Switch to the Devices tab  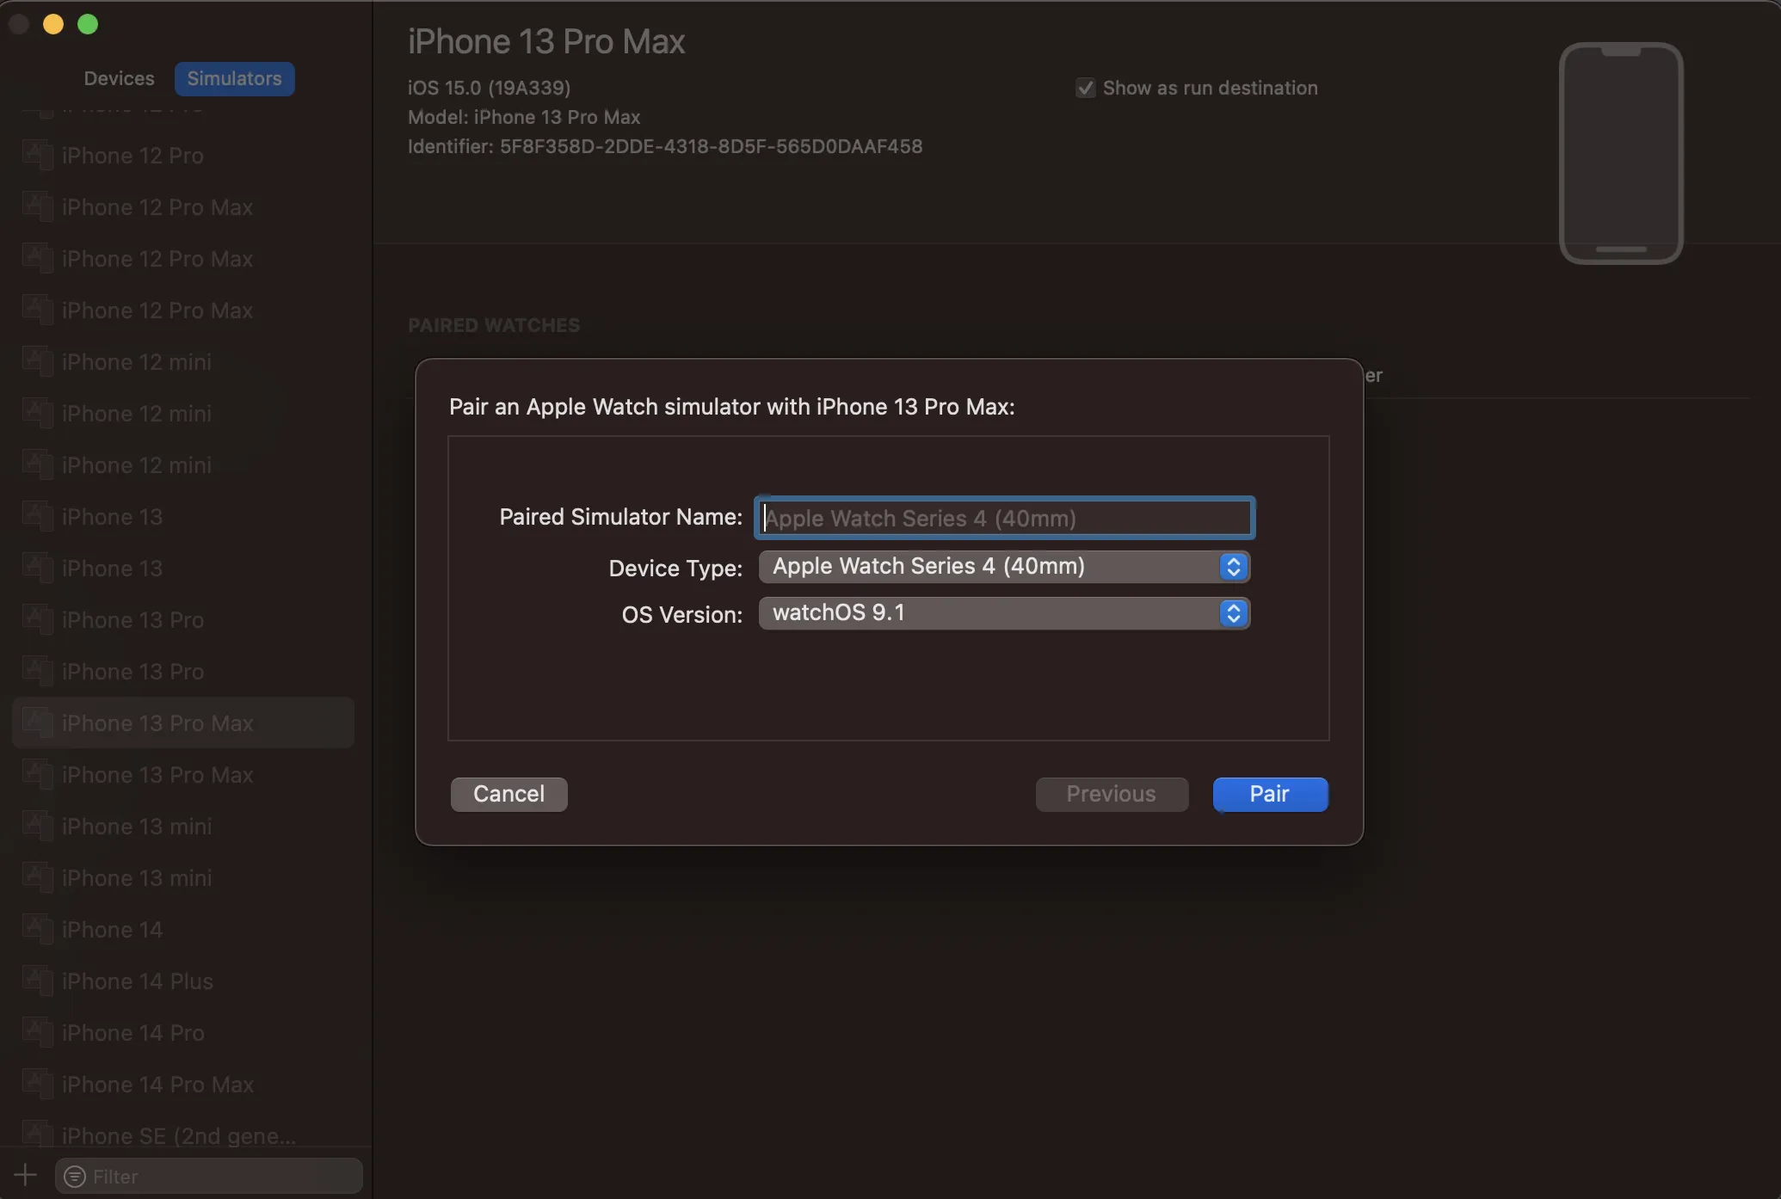119,78
